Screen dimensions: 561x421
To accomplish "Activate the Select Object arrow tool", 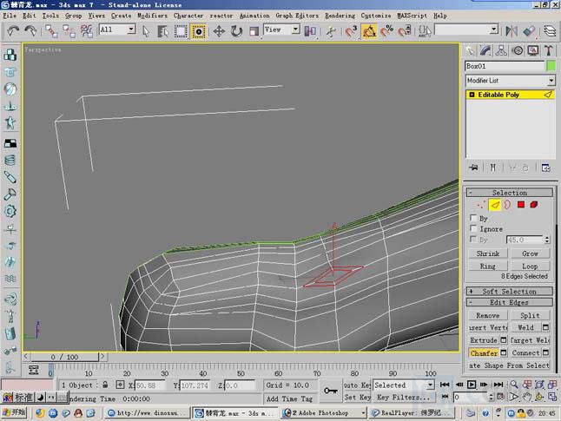I will point(146,31).
